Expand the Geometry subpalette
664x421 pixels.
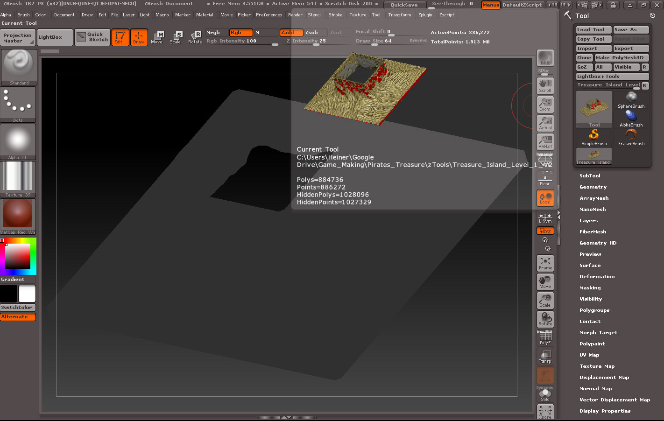click(593, 187)
